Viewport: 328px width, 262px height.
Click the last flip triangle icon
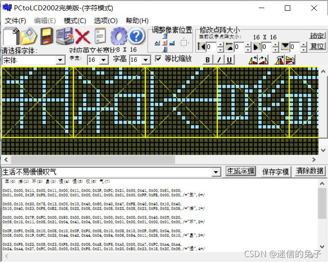290,60
